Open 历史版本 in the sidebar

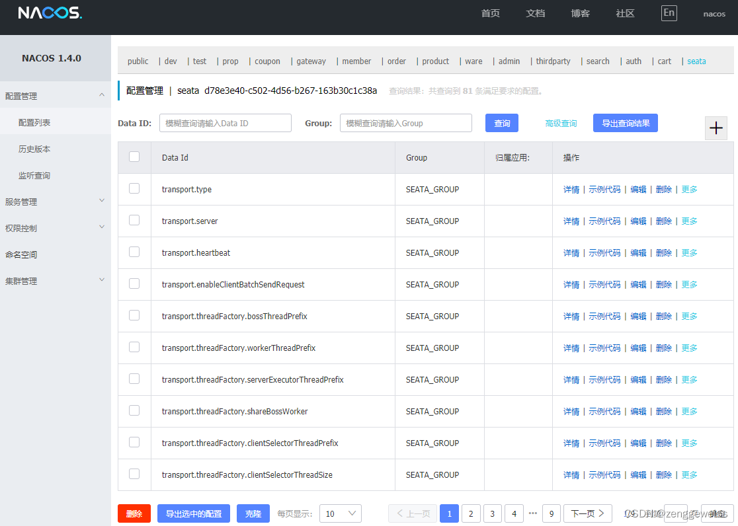[x=34, y=149]
